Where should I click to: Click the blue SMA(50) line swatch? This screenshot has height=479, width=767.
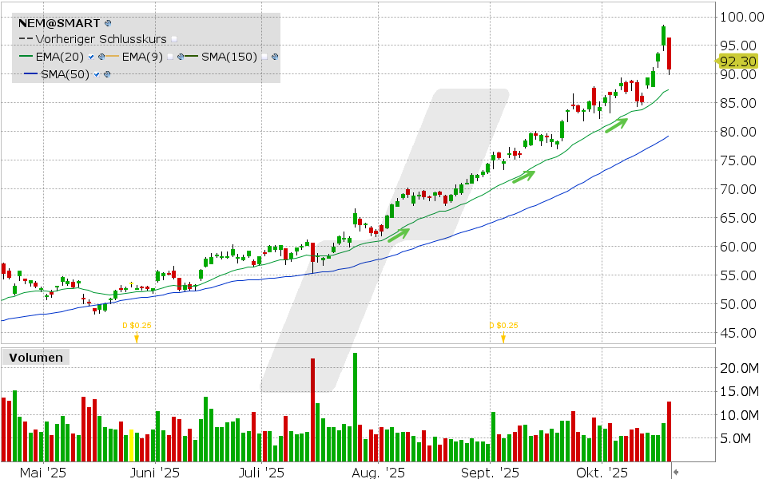[x=29, y=74]
